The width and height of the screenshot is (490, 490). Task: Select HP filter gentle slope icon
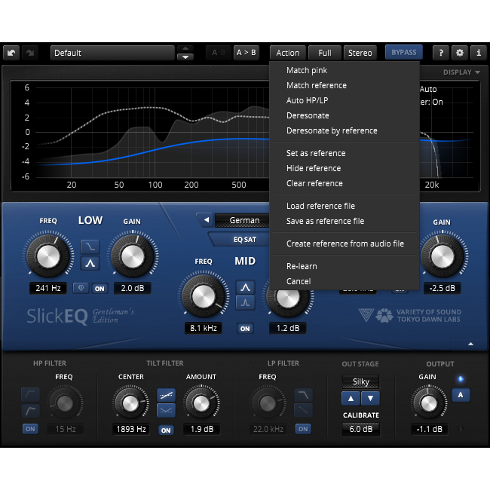(30, 395)
